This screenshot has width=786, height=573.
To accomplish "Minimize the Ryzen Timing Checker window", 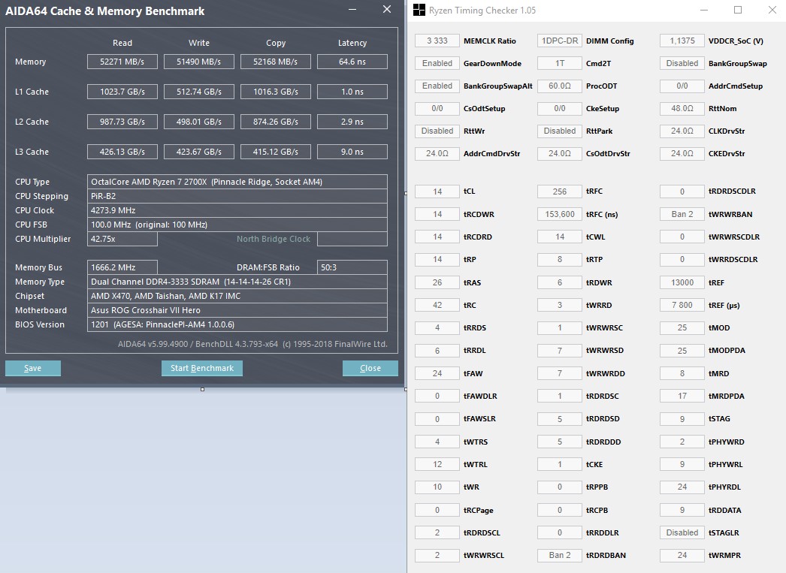I will (x=704, y=10).
